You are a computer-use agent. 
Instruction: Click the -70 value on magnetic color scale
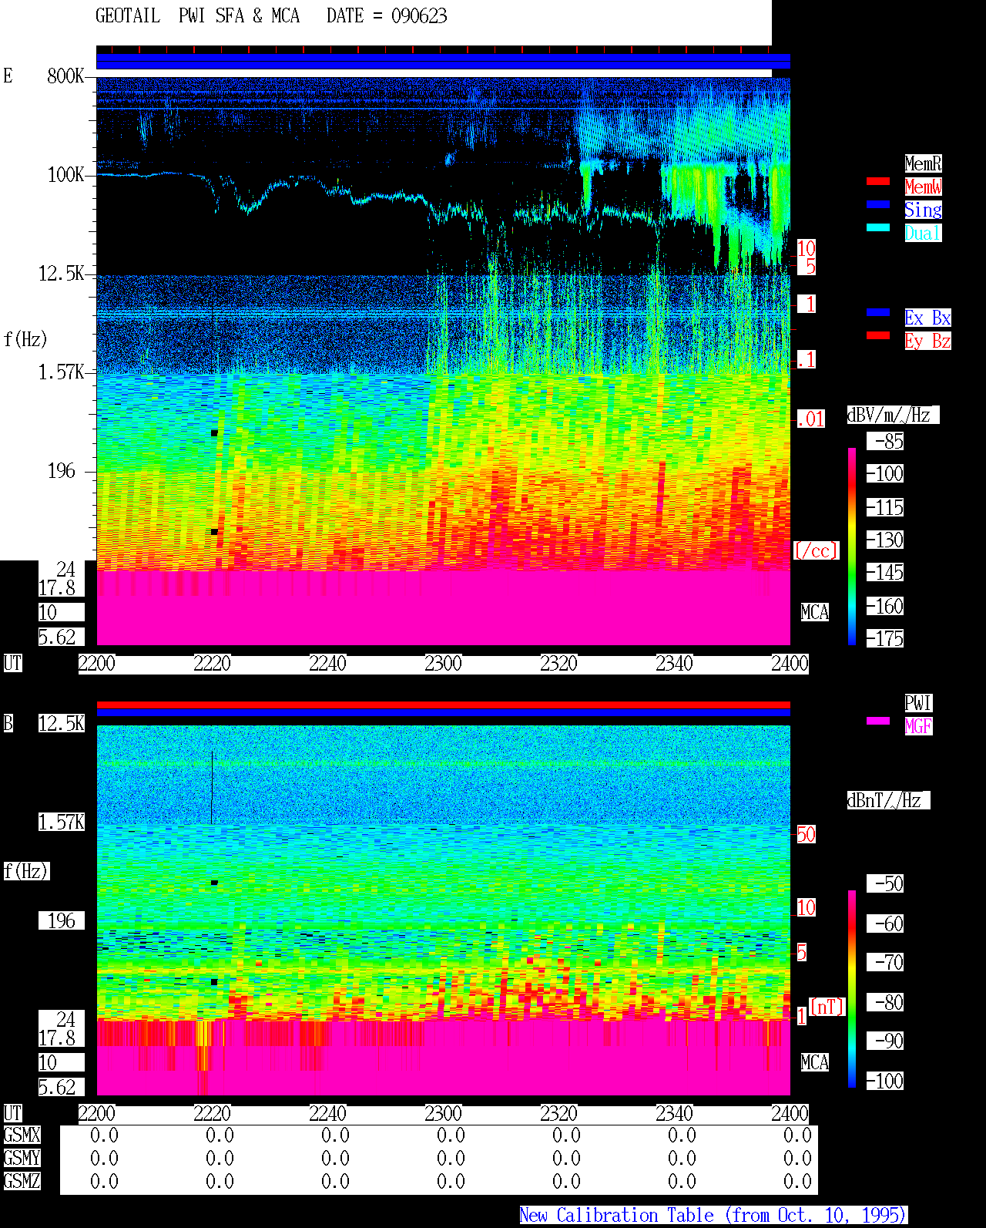886,962
